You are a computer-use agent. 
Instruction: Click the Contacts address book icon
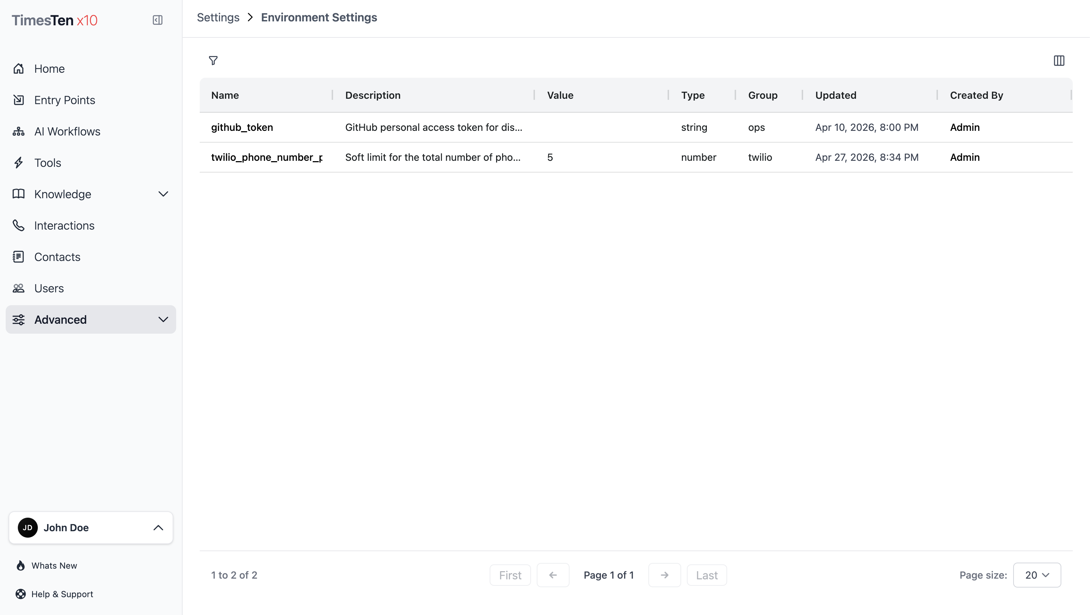[19, 256]
